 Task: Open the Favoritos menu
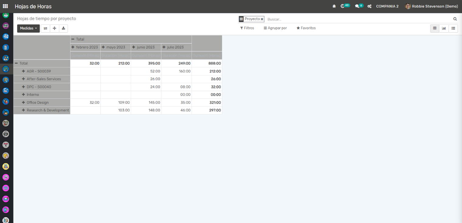[306, 28]
